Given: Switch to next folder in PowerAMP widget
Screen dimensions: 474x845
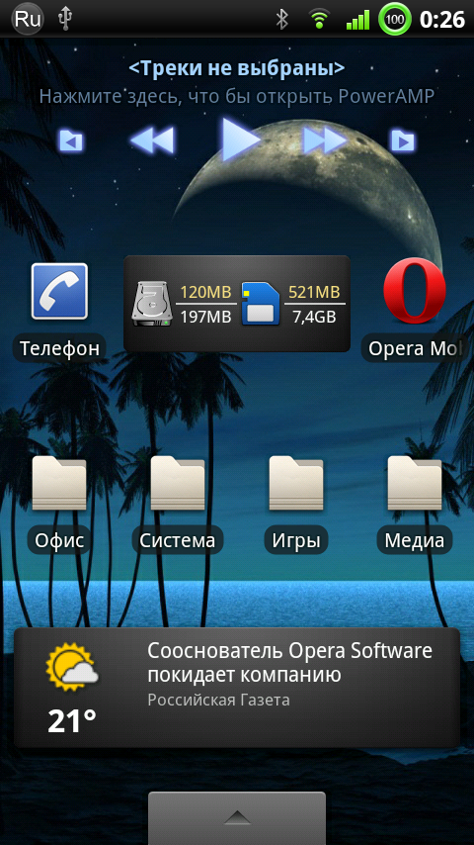Looking at the screenshot, I should pyautogui.click(x=403, y=141).
